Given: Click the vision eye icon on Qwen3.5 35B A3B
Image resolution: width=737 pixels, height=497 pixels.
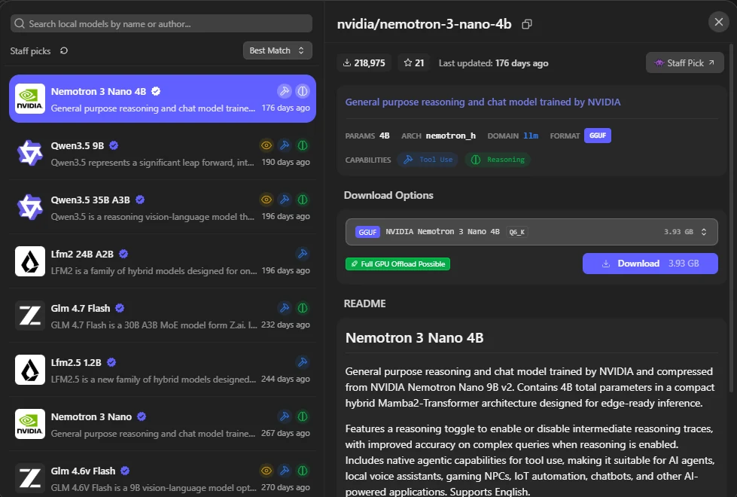Looking at the screenshot, I should click(x=266, y=200).
